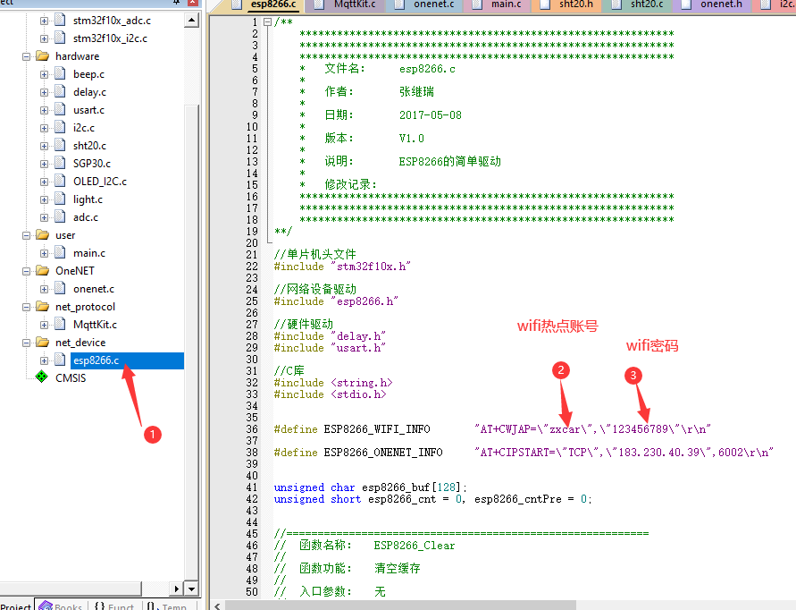Click the delay.c file icon
The image size is (796, 610).
click(60, 91)
